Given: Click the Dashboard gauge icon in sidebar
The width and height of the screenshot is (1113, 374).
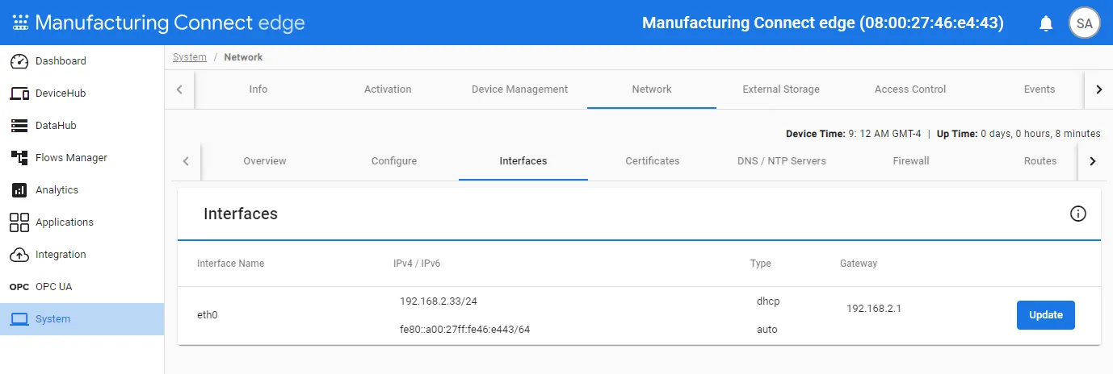Looking at the screenshot, I should (19, 61).
